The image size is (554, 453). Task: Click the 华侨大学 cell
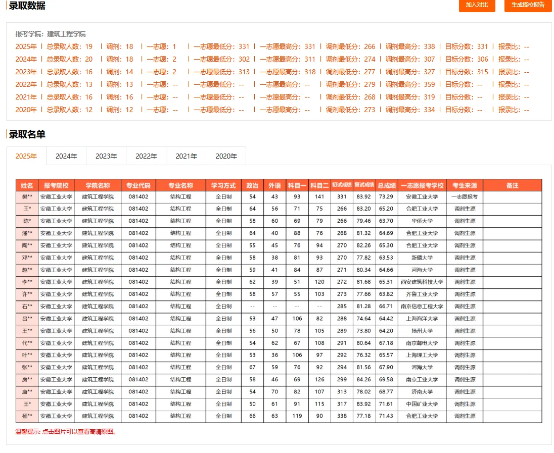[x=422, y=221]
